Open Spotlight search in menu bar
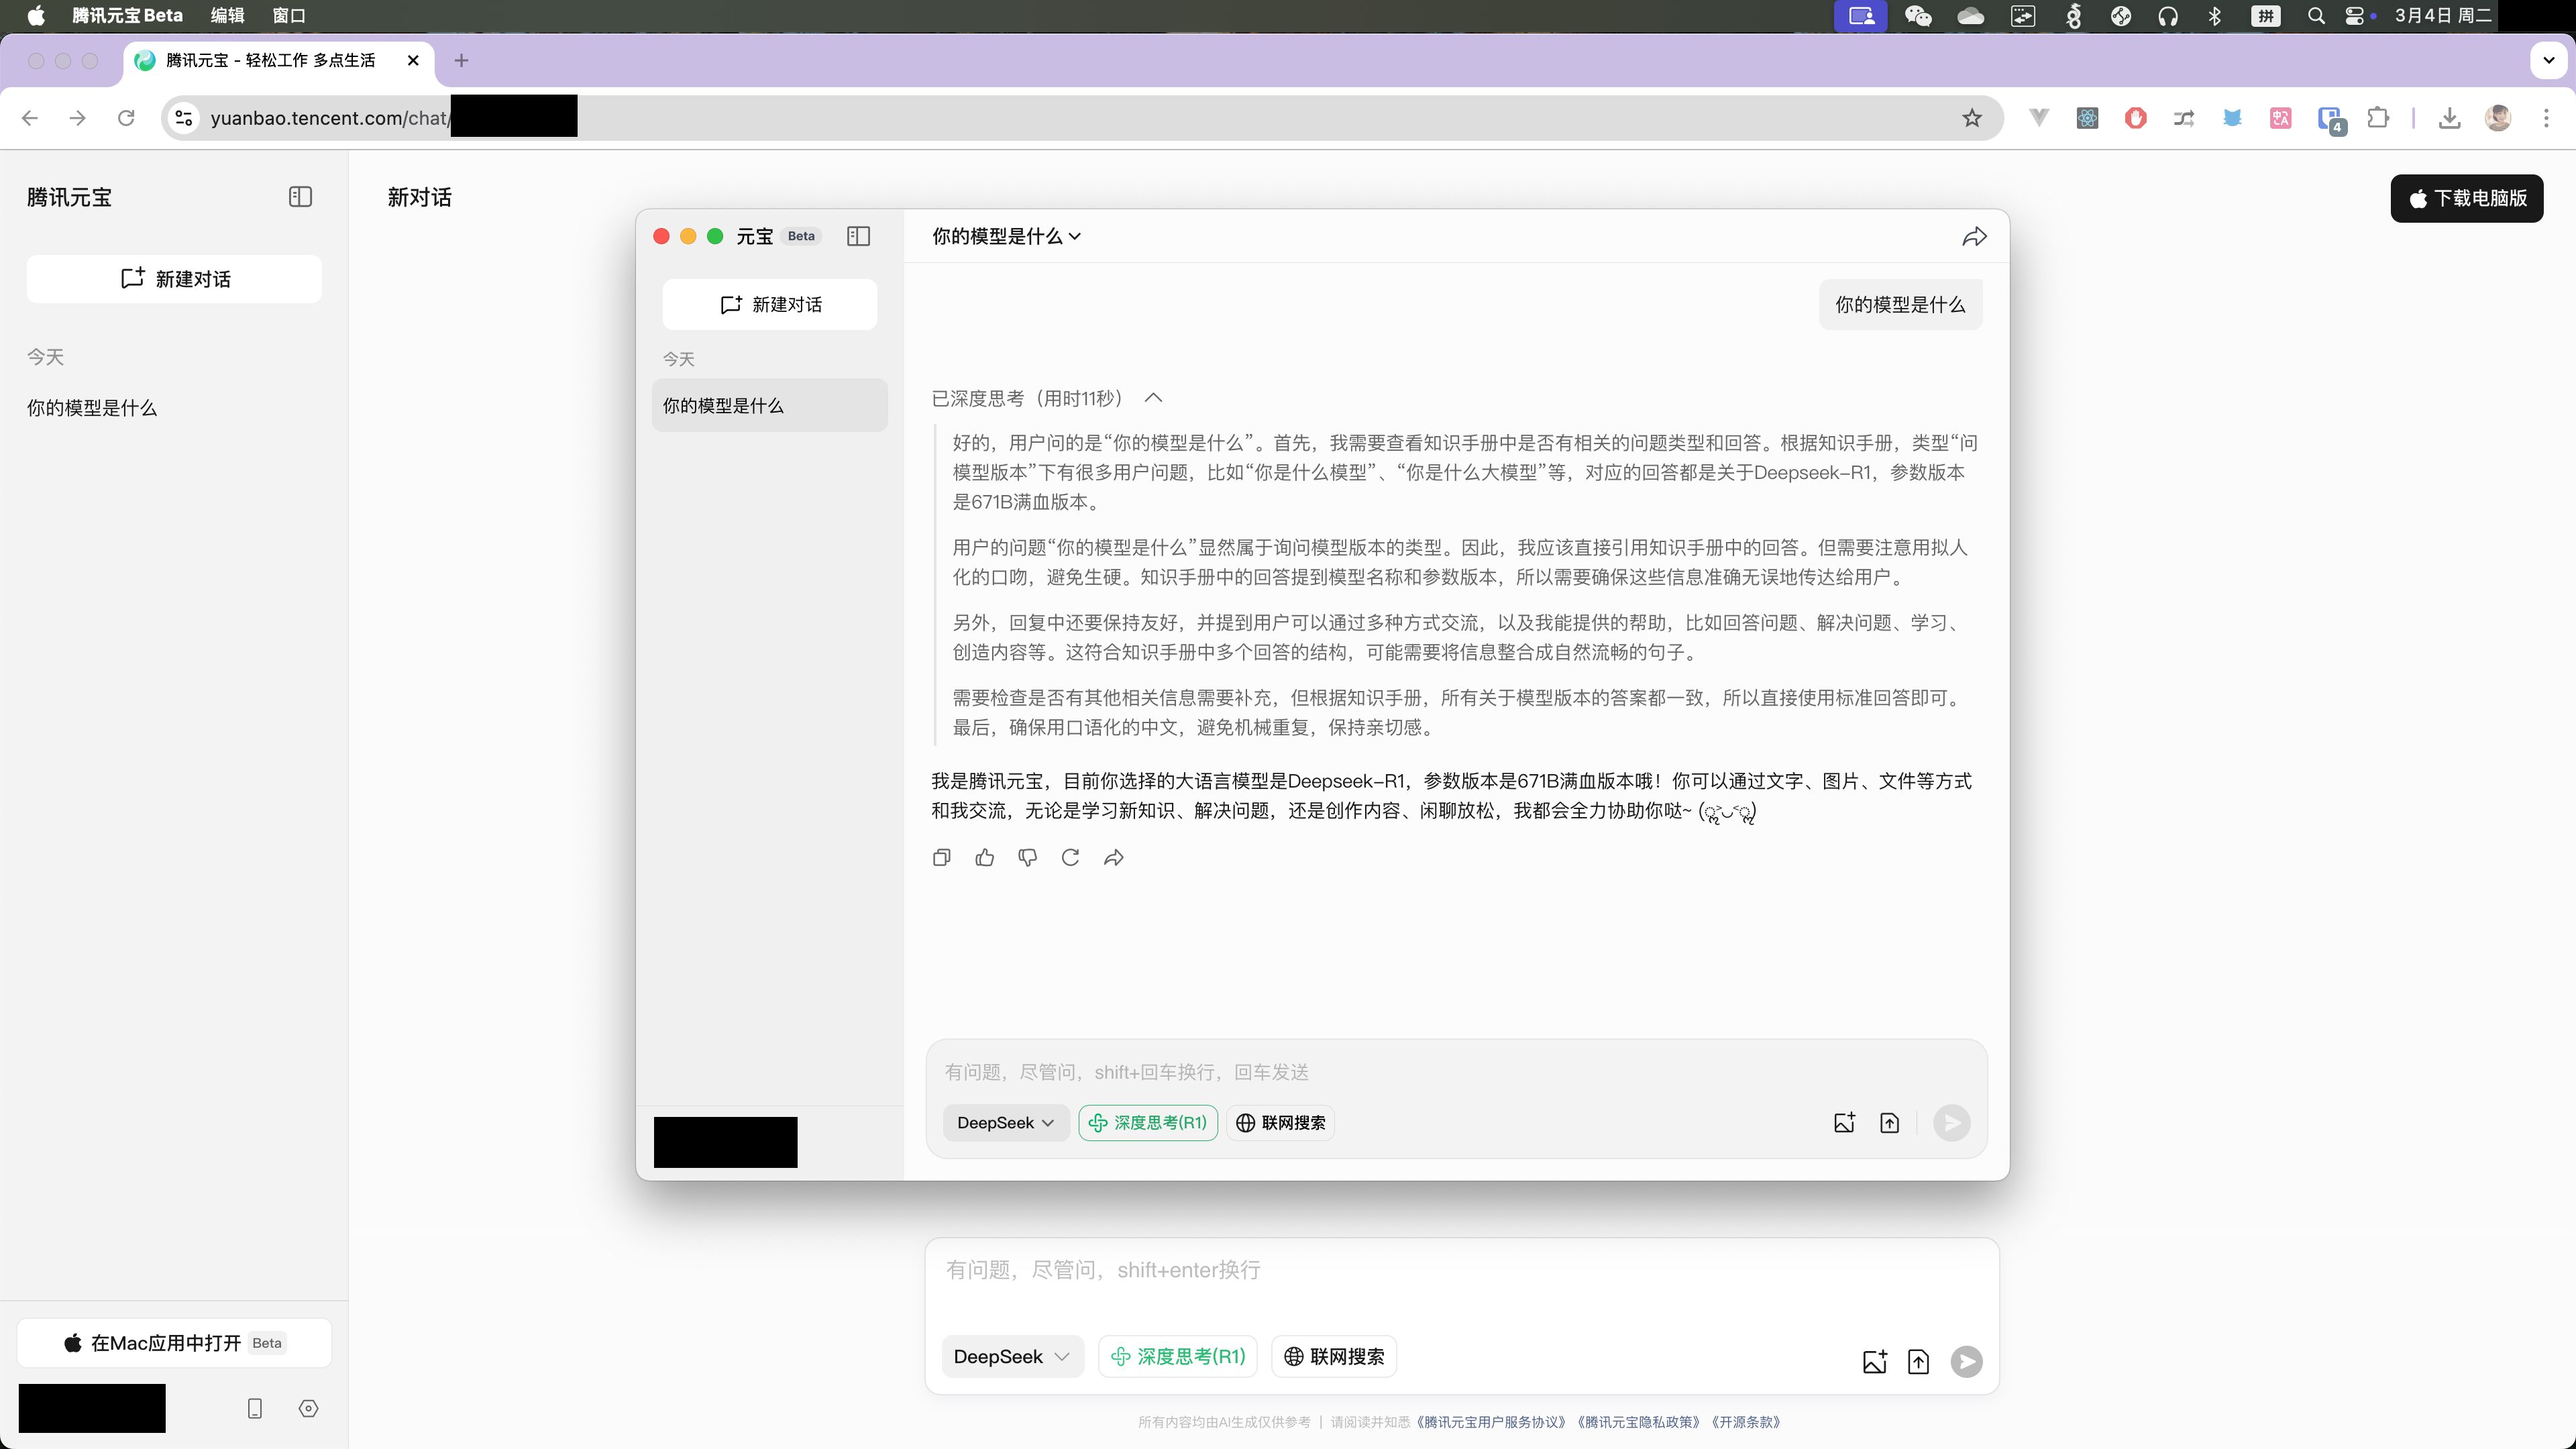This screenshot has height=1449, width=2576. (x=2315, y=15)
